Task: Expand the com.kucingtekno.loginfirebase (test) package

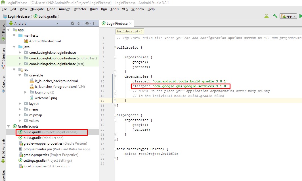Action: [20, 64]
